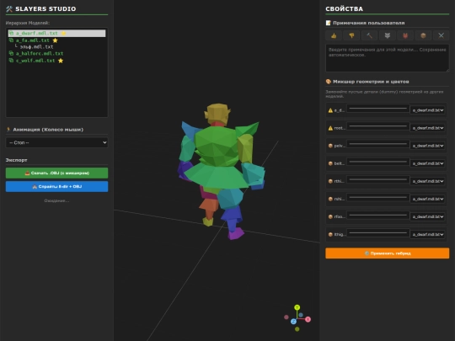Viewport: 455px width, 341px height.
Task: Click the star next to c_wolf.mdl.txt
Action: tap(61, 61)
